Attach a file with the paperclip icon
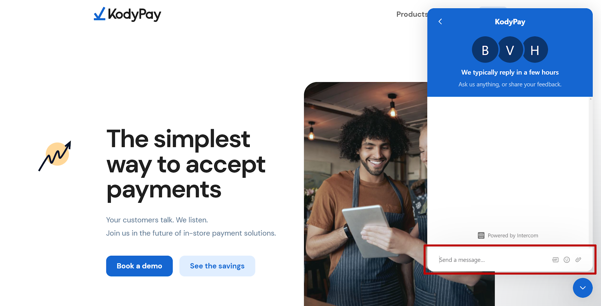Screen dimensions: 601x306 point(578,259)
